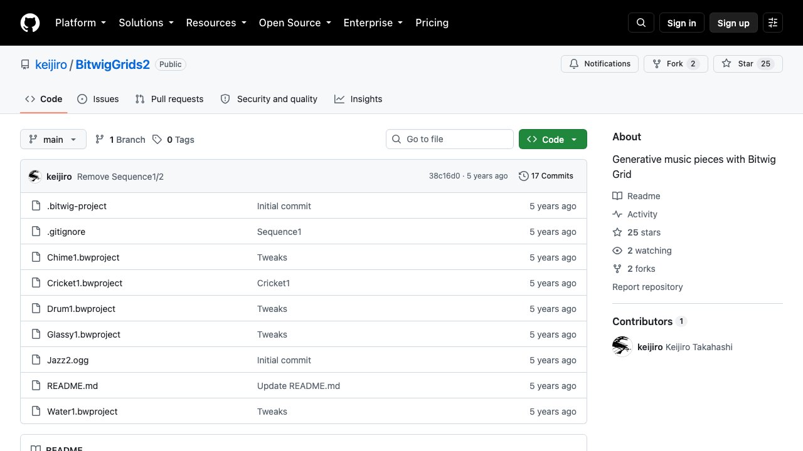Star the repository
Viewport: 803px width, 451px height.
pos(748,64)
